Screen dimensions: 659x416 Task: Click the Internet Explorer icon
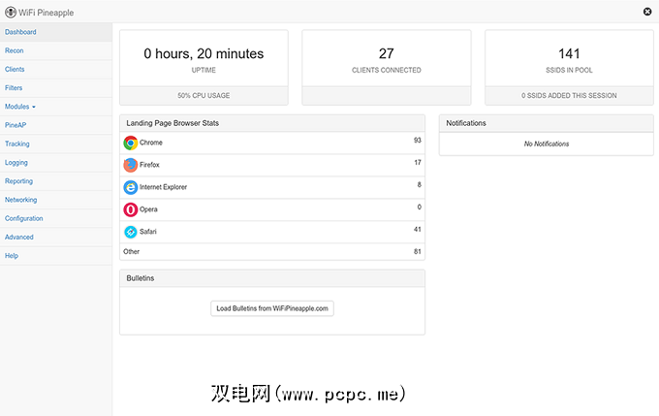tap(130, 187)
